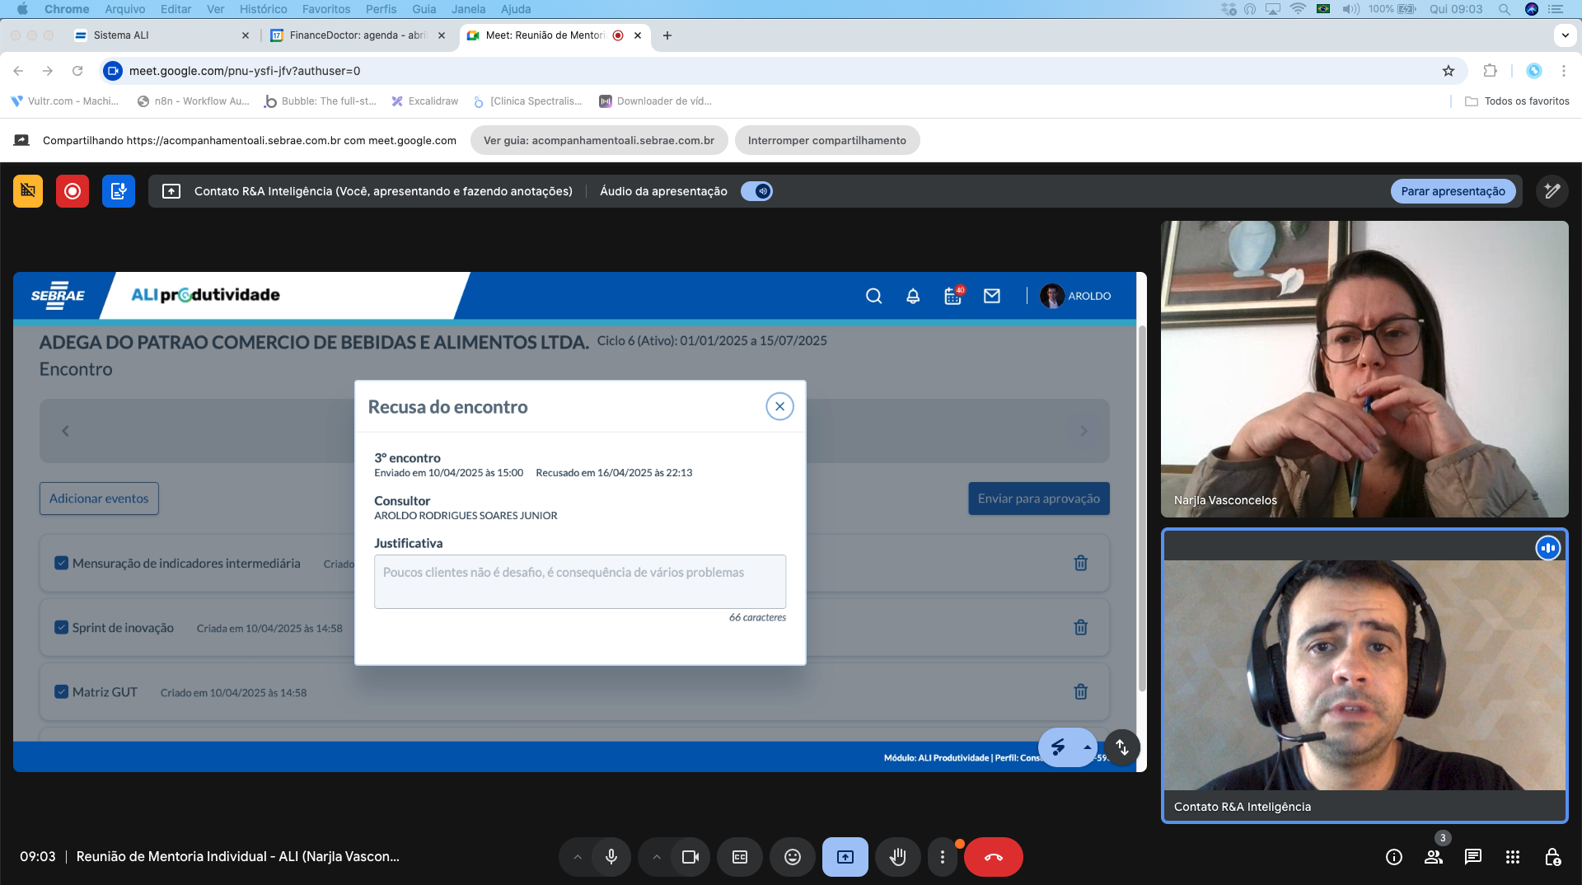
Task: Click the Justificativa text field
Action: point(580,582)
